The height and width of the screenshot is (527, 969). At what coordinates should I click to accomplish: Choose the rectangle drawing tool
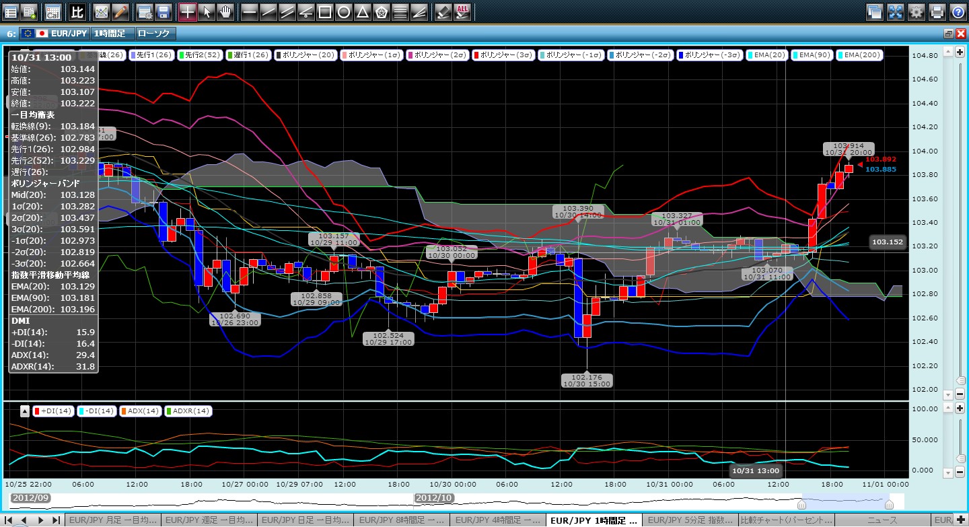point(324,11)
